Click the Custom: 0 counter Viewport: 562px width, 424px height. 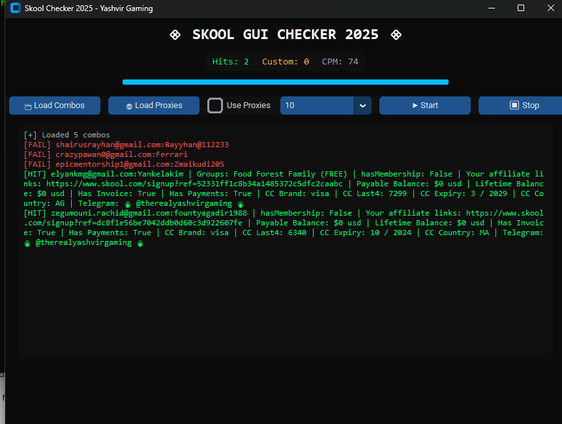[286, 62]
